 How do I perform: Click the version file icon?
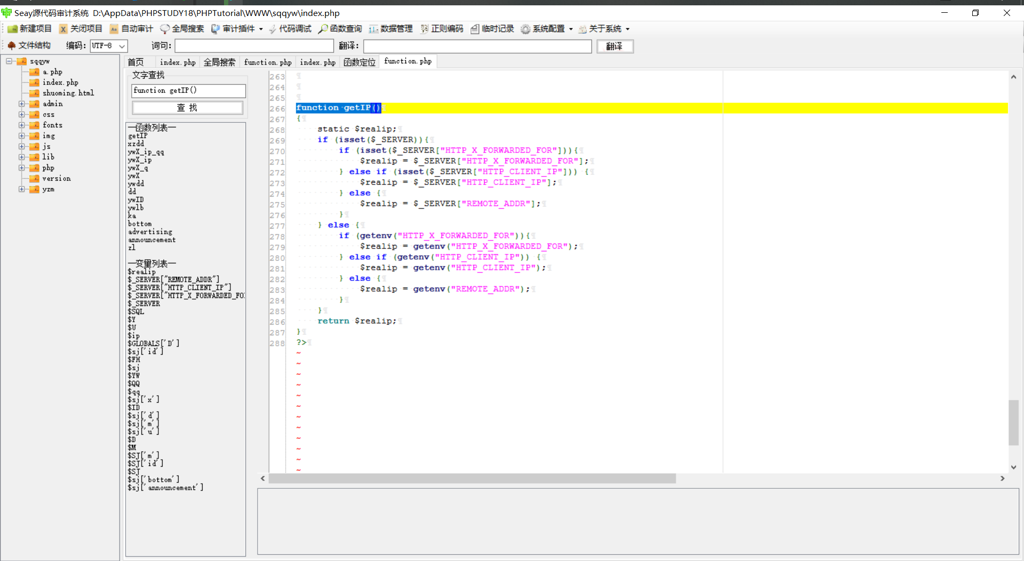coord(34,179)
